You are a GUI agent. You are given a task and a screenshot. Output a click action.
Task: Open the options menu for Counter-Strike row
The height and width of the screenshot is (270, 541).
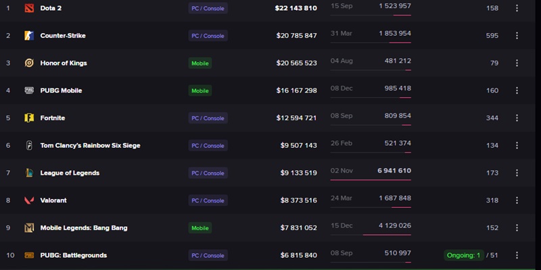click(x=517, y=36)
